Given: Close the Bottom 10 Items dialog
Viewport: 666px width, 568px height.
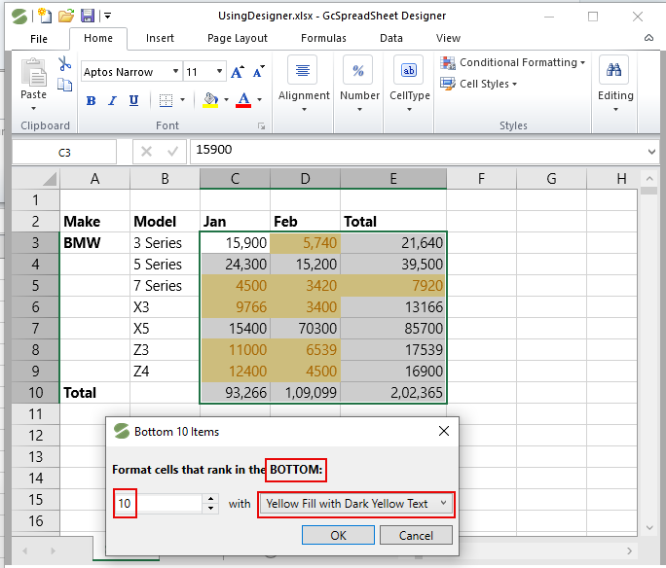Looking at the screenshot, I should [444, 431].
